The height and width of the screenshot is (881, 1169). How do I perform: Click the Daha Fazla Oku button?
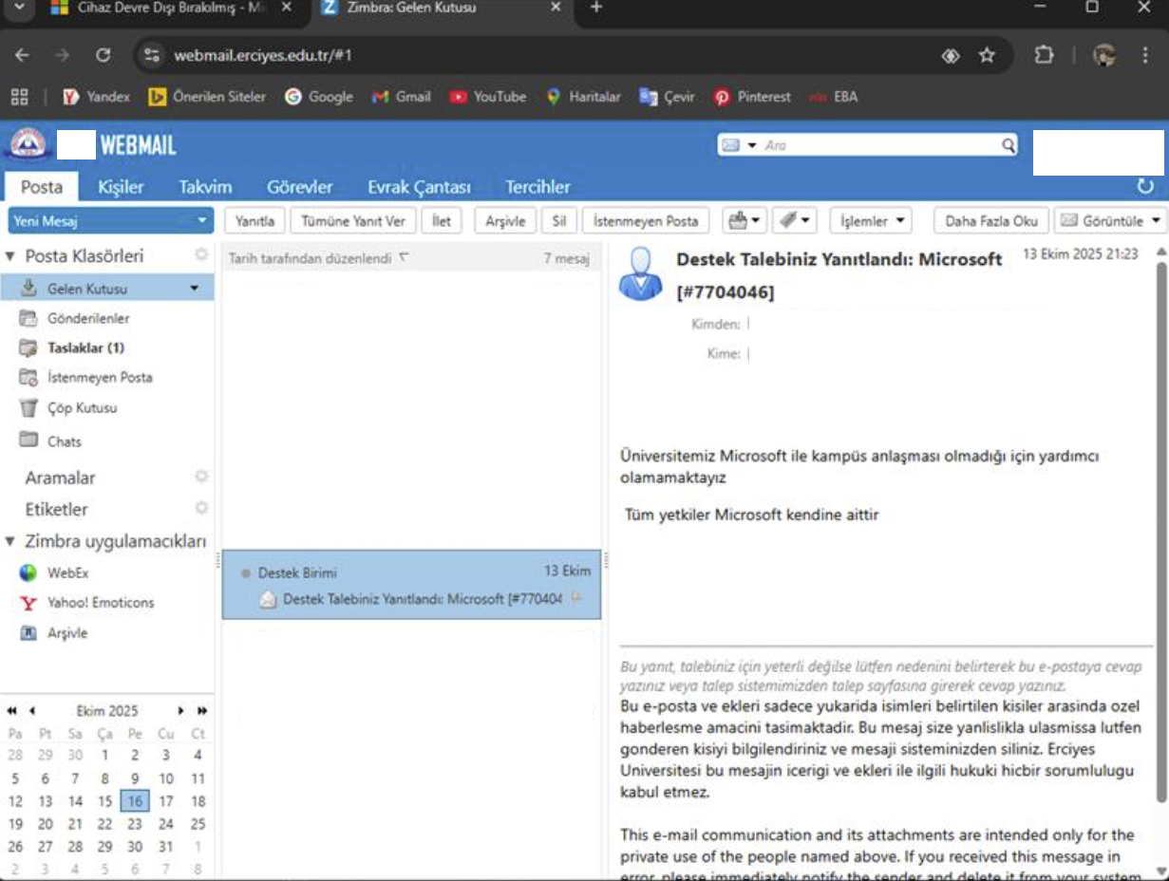click(991, 220)
